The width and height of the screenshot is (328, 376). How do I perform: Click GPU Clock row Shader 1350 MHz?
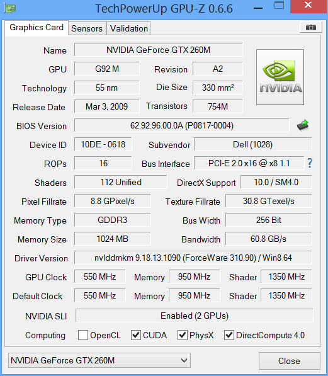[286, 276]
